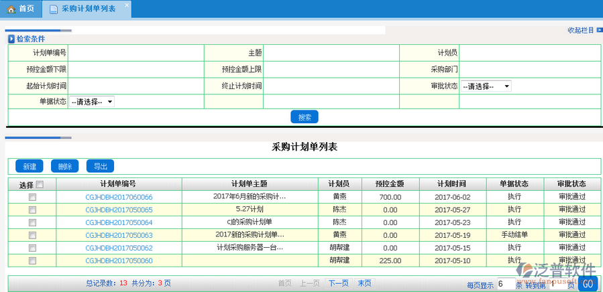Image resolution: width=603 pixels, height=292 pixels.
Task: Toggle the select-all checkbox in header
Action: tap(40, 185)
